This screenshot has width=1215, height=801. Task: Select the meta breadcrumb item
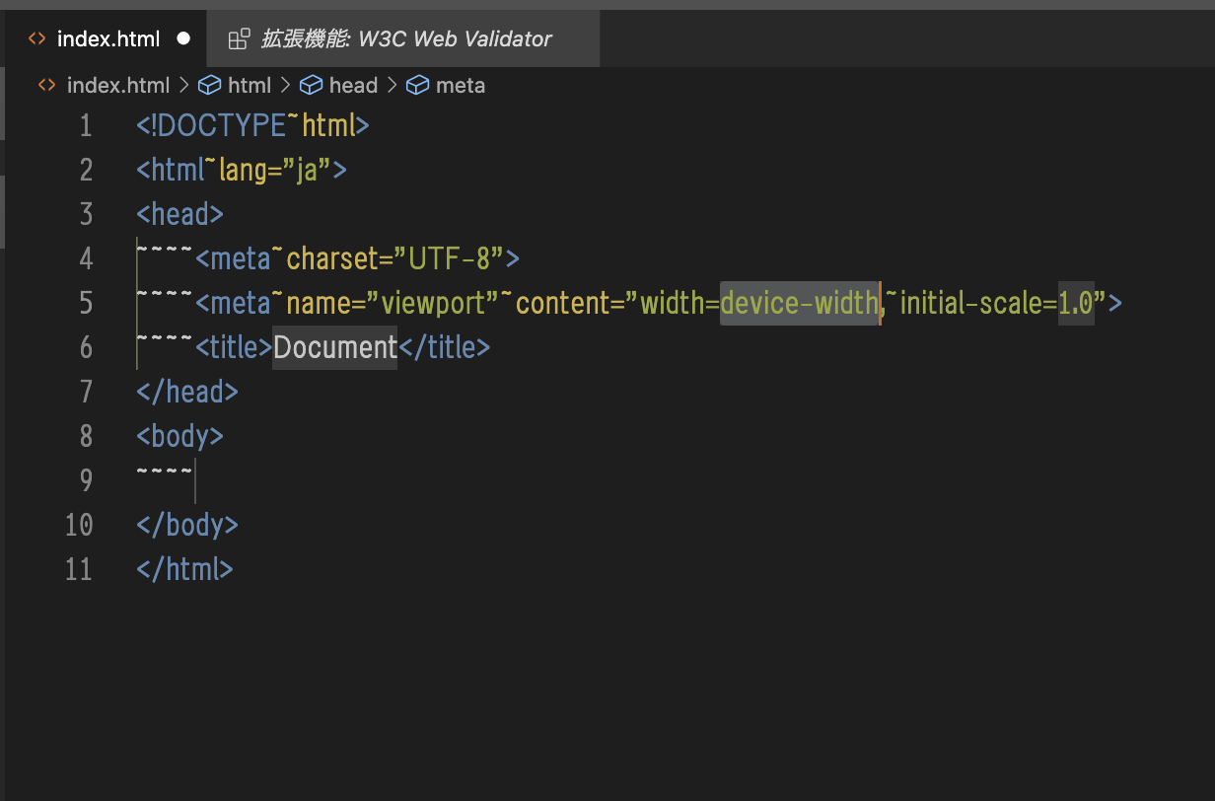(460, 86)
